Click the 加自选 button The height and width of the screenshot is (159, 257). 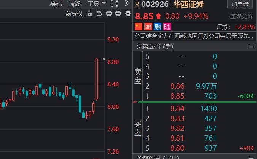[240, 4]
